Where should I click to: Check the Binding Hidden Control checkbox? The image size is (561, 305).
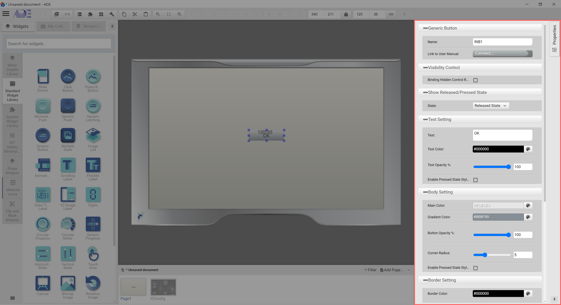475,80
